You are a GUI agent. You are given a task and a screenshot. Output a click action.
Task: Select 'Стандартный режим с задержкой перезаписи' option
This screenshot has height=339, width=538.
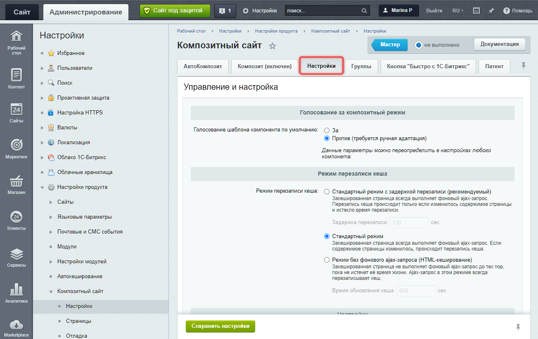coord(327,192)
